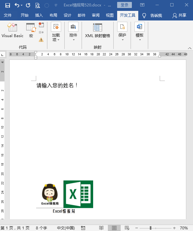Open the XML 映射窗格 pane
The height and width of the screenshot is (231, 193).
98,30
